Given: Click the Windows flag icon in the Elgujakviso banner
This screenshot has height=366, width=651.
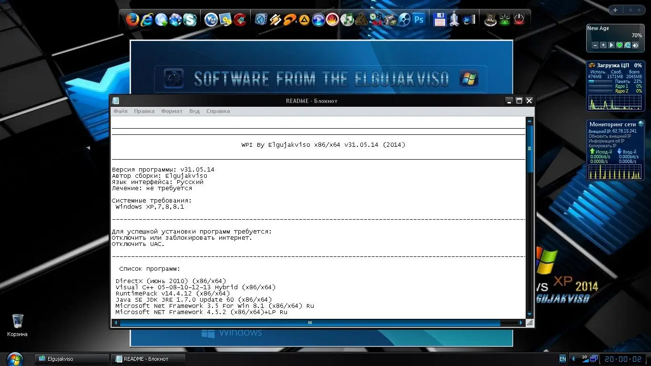Looking at the screenshot, I should (468, 78).
